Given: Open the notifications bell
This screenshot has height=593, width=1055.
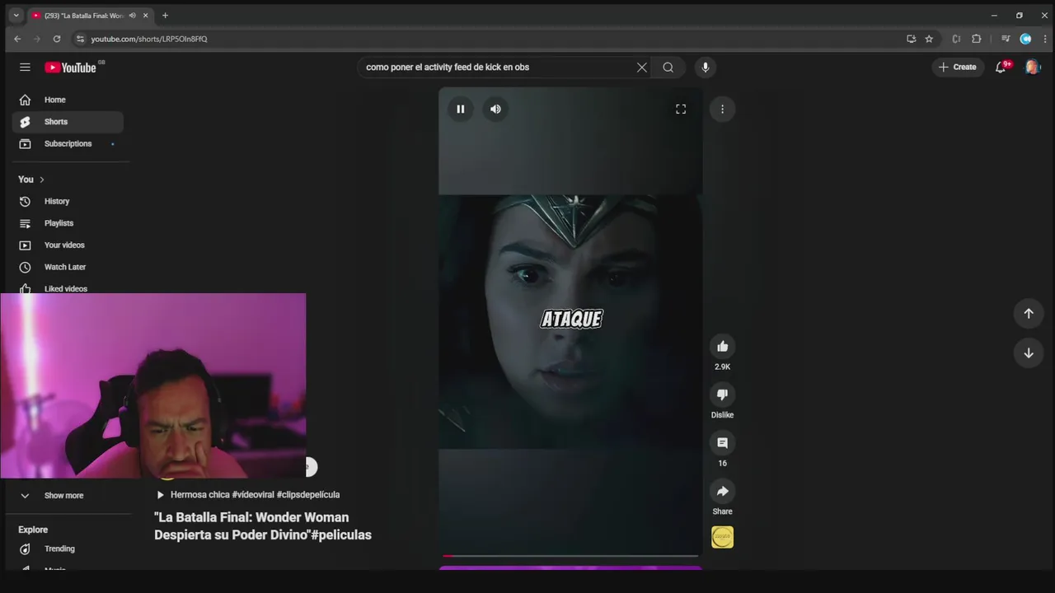Looking at the screenshot, I should [1001, 68].
